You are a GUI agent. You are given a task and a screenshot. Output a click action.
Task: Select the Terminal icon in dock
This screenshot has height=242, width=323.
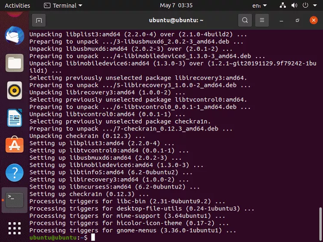(x=14, y=200)
